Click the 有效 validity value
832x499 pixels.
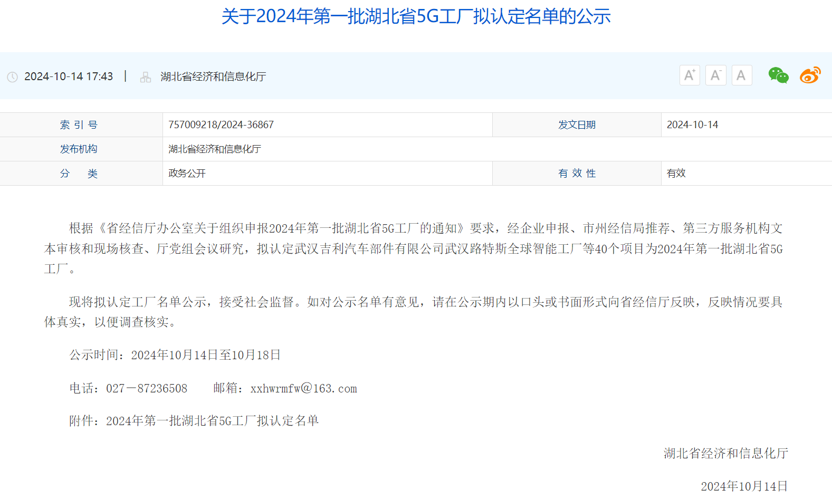pos(676,173)
